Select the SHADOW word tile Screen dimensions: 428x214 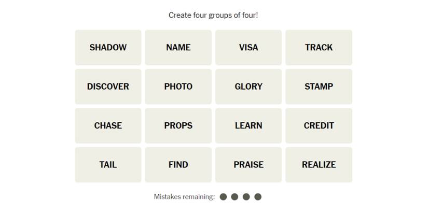click(x=108, y=48)
